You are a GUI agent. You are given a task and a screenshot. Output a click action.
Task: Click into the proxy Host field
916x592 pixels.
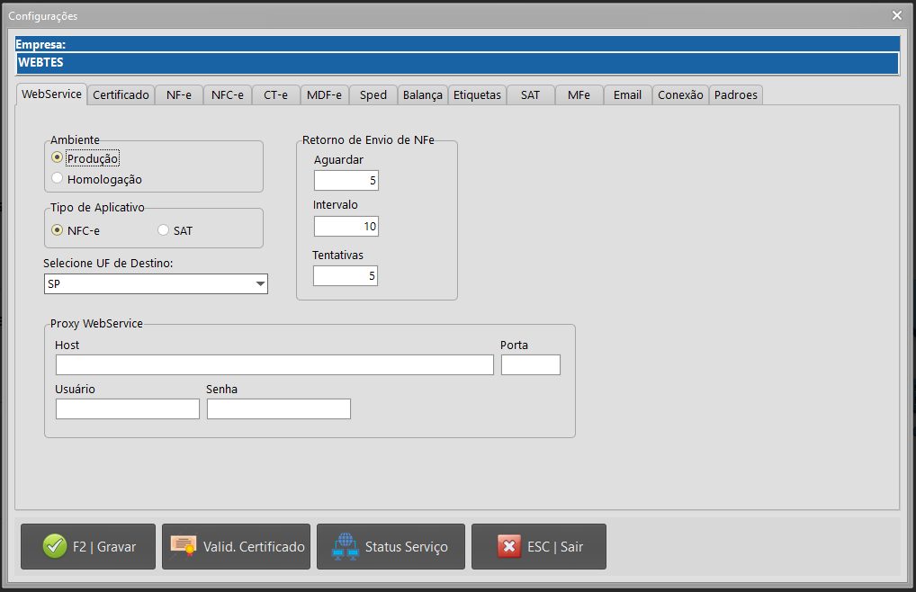pos(274,364)
